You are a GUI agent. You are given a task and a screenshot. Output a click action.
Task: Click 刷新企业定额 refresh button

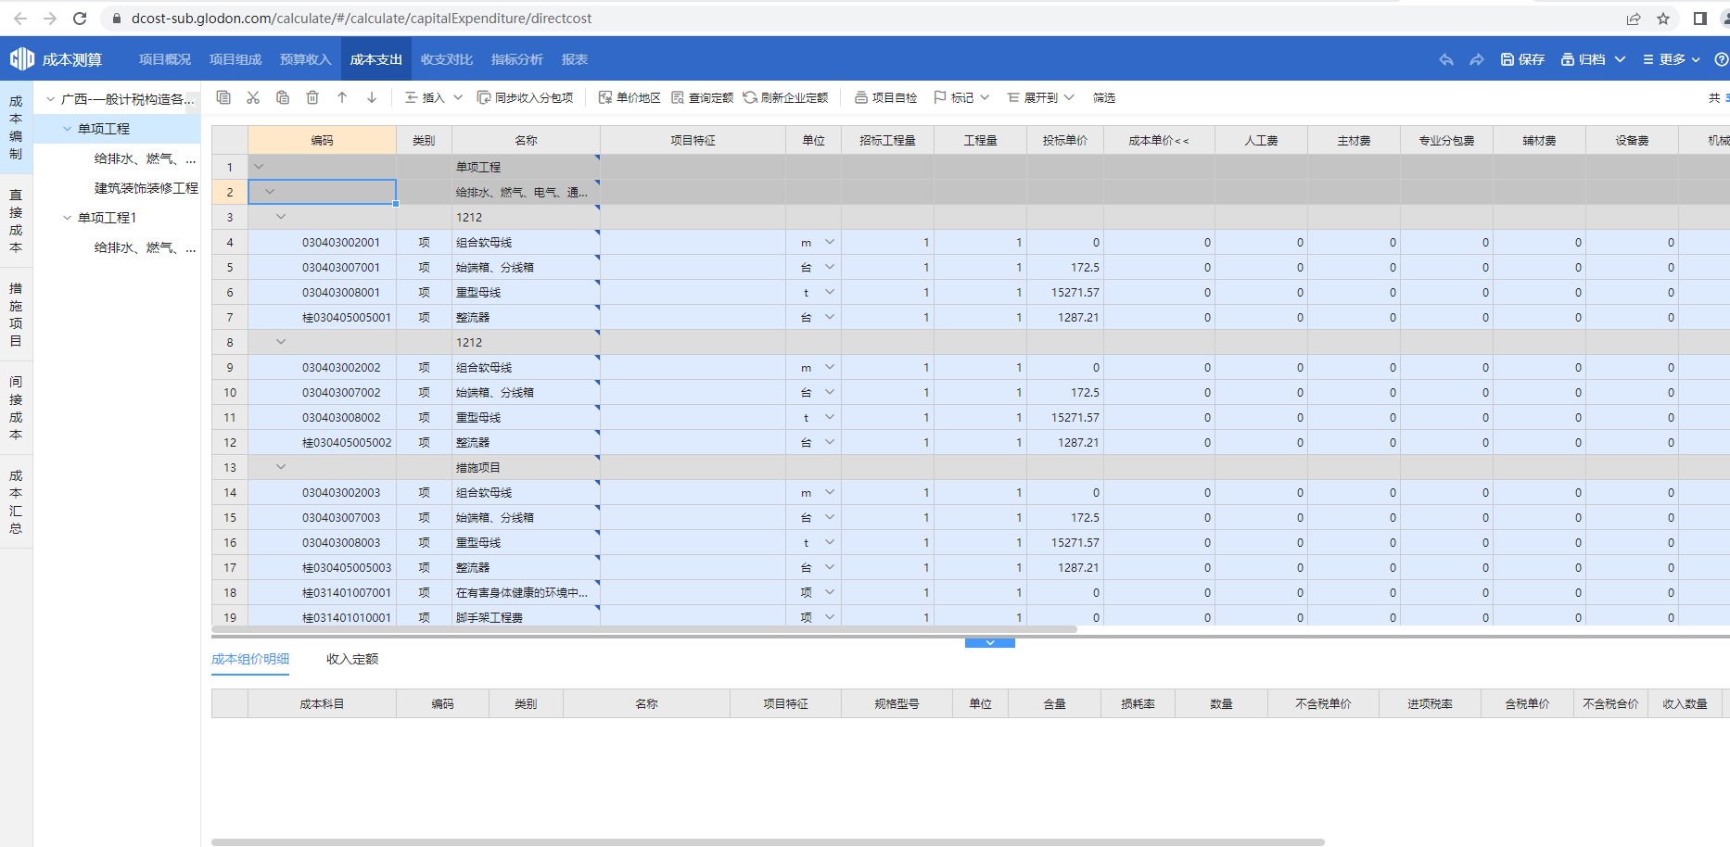[785, 97]
